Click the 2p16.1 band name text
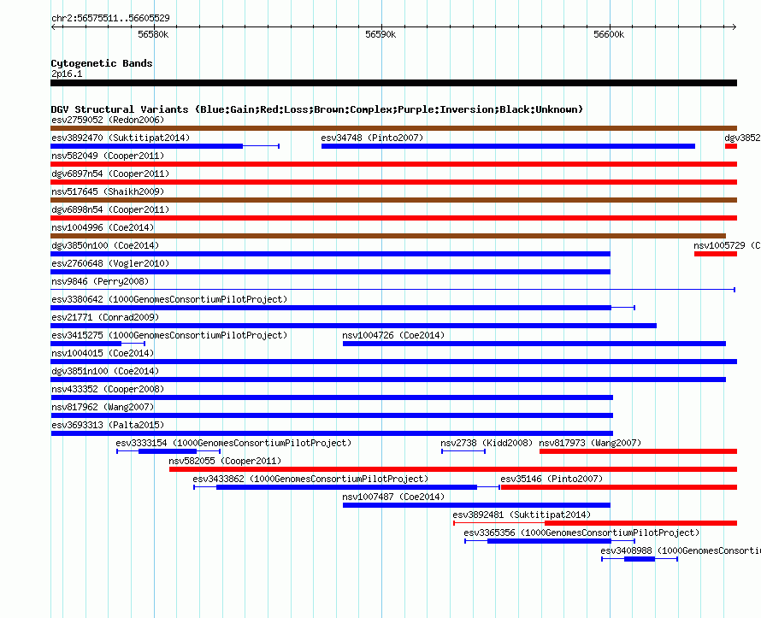Screen dimensions: 761x618 (67, 74)
